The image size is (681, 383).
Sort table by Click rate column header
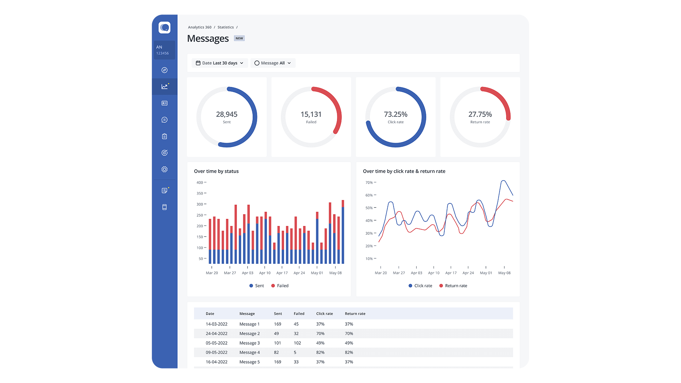tap(325, 314)
